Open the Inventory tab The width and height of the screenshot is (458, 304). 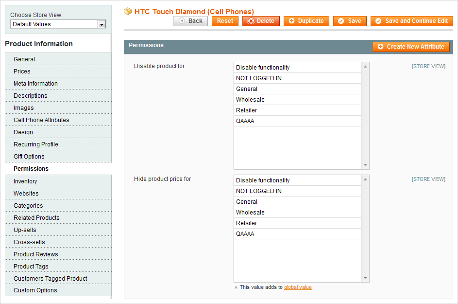pos(58,181)
